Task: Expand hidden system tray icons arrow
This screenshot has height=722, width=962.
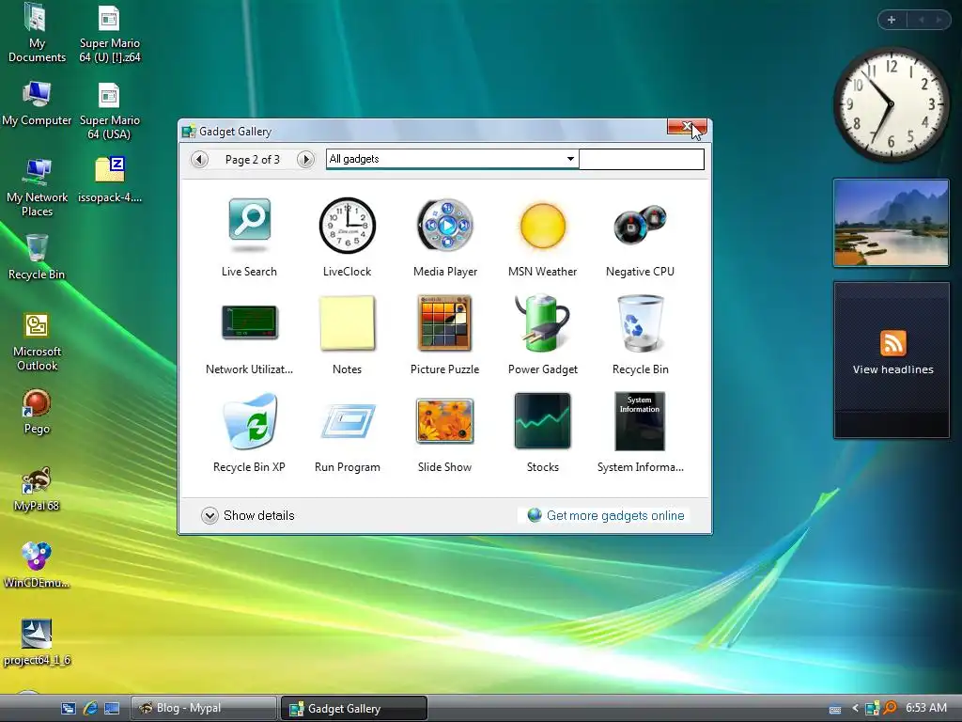Action: tap(855, 709)
